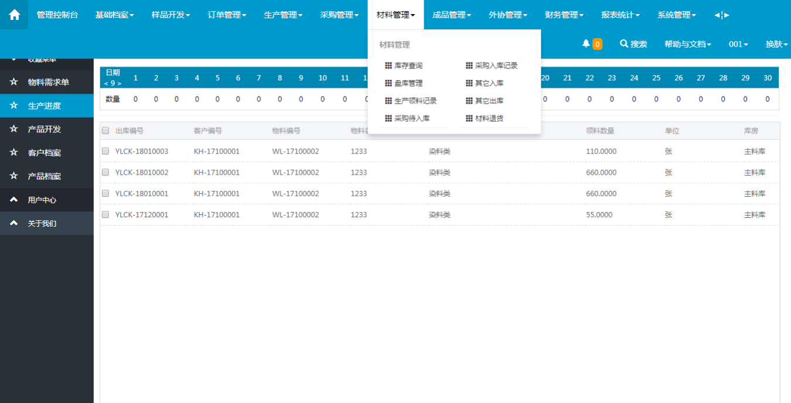This screenshot has width=791, height=403.
Task: Select 盘库管理 from the material menu
Action: coord(408,83)
